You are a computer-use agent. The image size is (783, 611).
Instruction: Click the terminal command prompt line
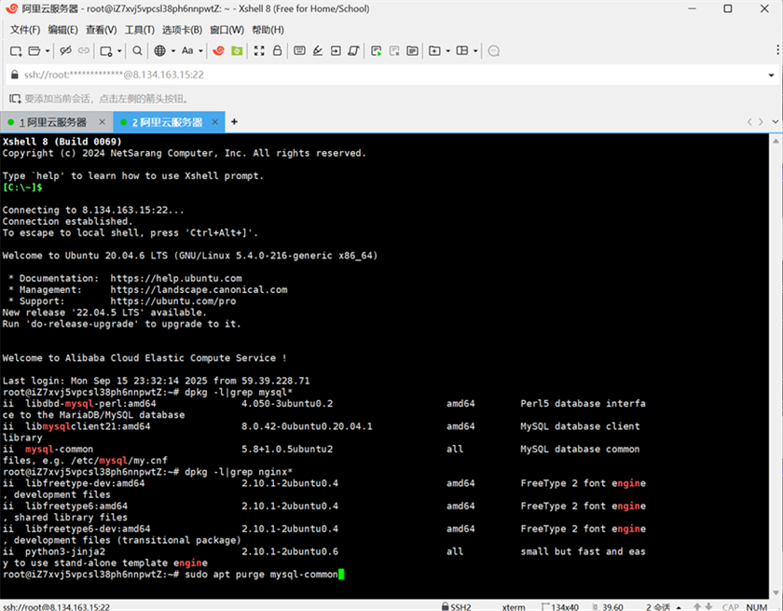[x=172, y=575]
